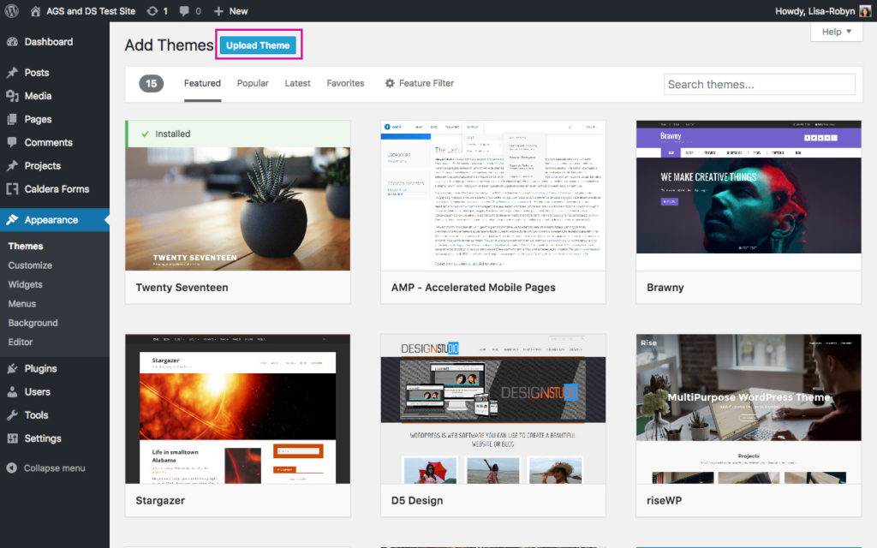The image size is (877, 548).
Task: Expand the Help dropdown
Action: click(x=836, y=32)
